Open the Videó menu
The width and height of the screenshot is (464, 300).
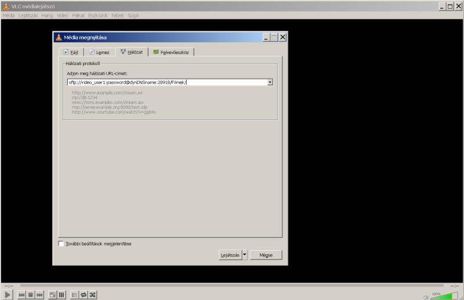(63, 16)
